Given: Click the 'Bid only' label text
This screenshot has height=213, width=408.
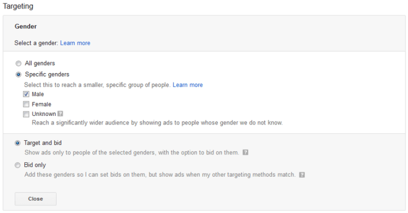Looking at the screenshot, I should [36, 165].
